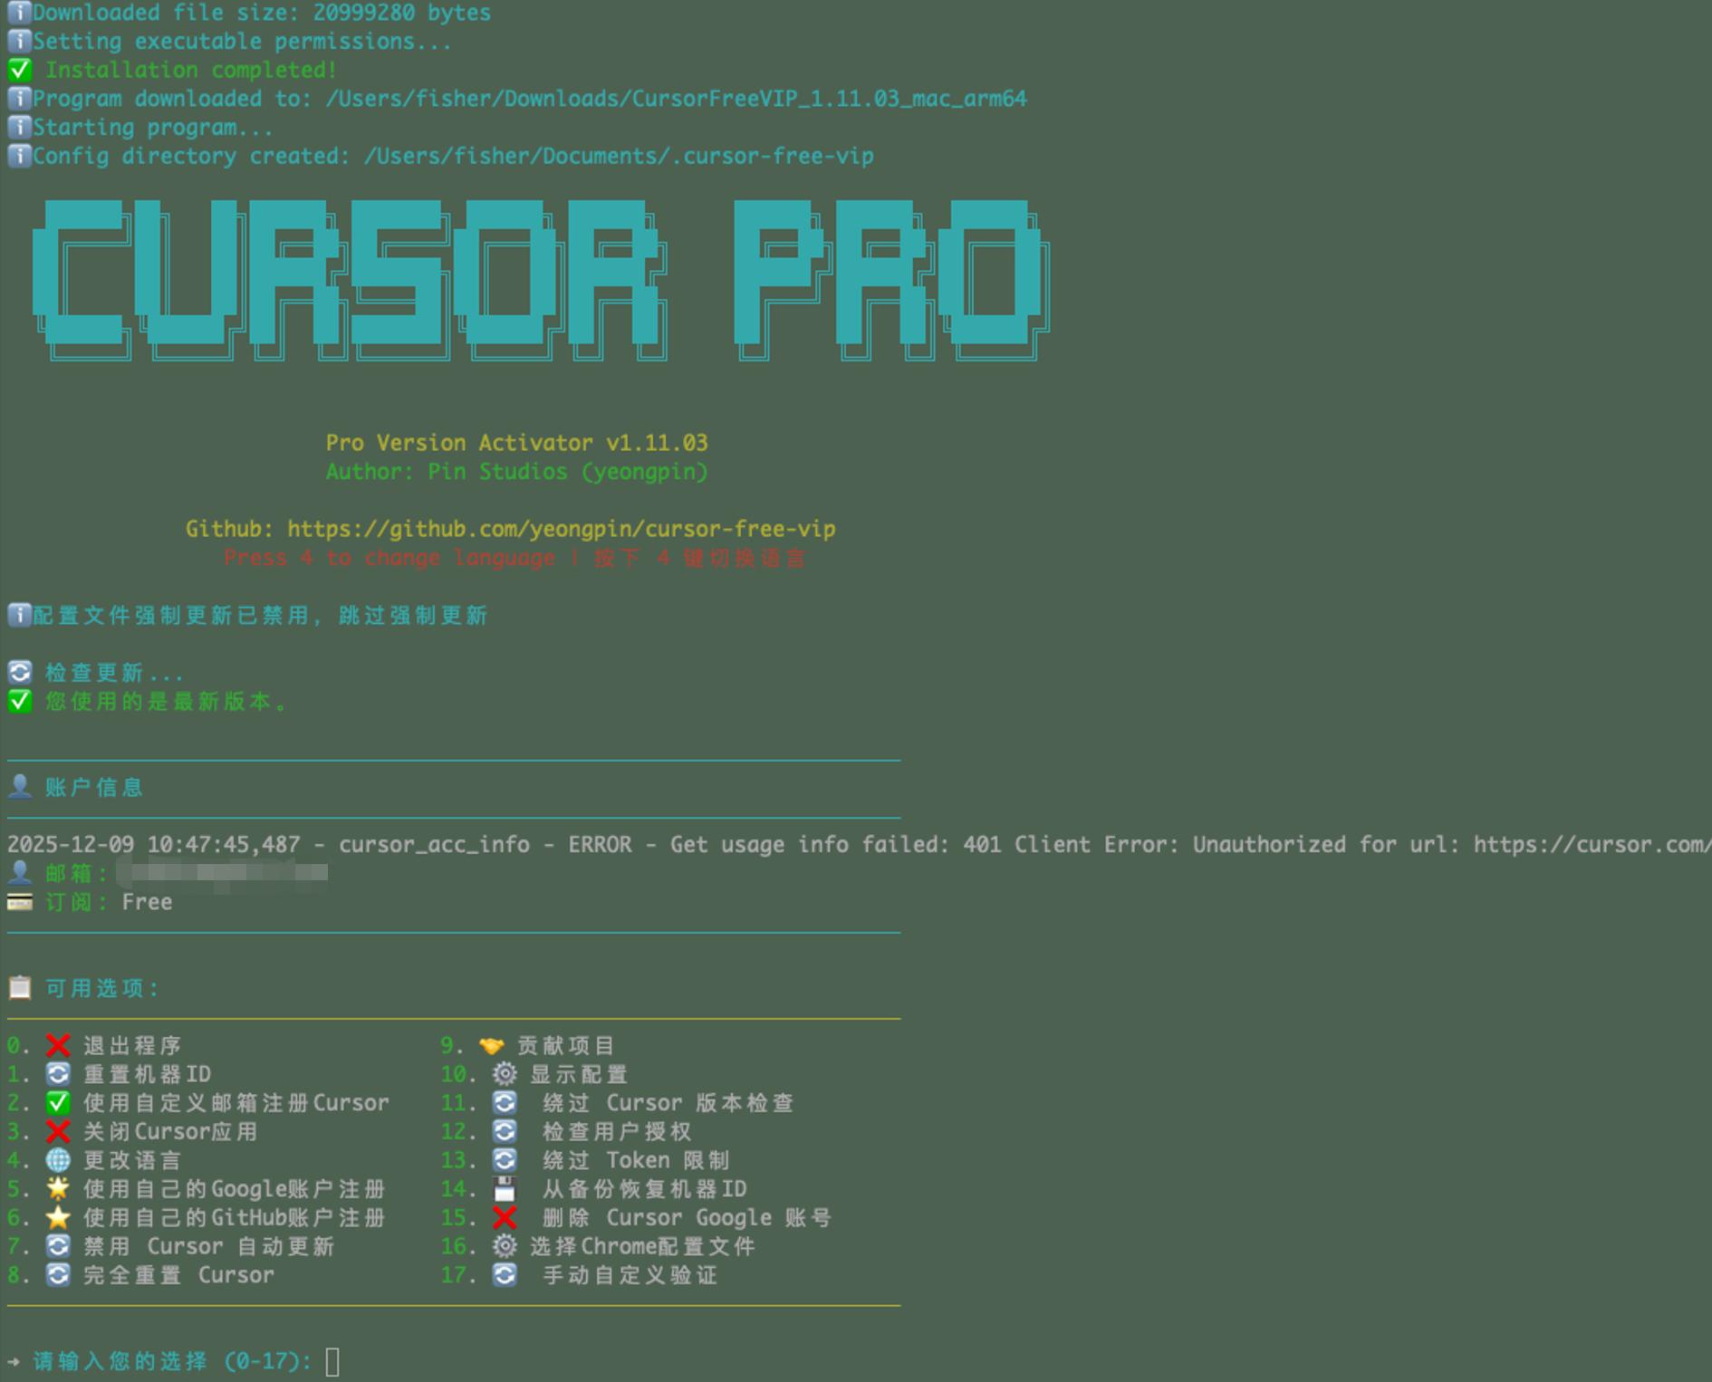Click the handshake icon next to 贡献项目
The height and width of the screenshot is (1382, 1712).
(x=491, y=1046)
